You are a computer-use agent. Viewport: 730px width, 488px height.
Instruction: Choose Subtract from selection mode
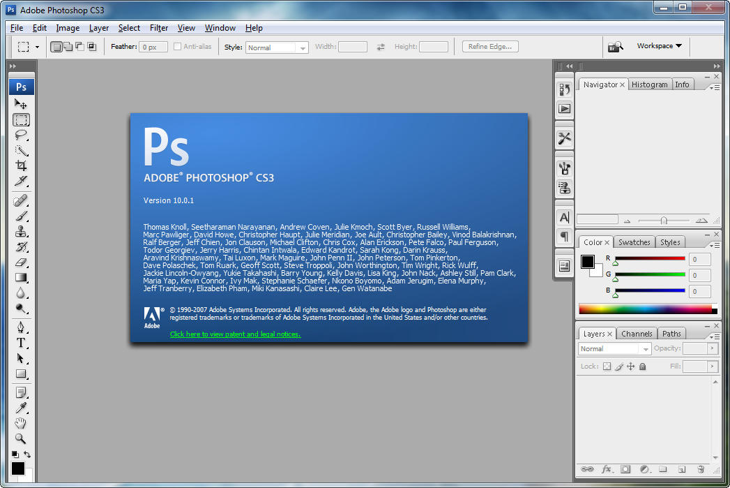(80, 47)
